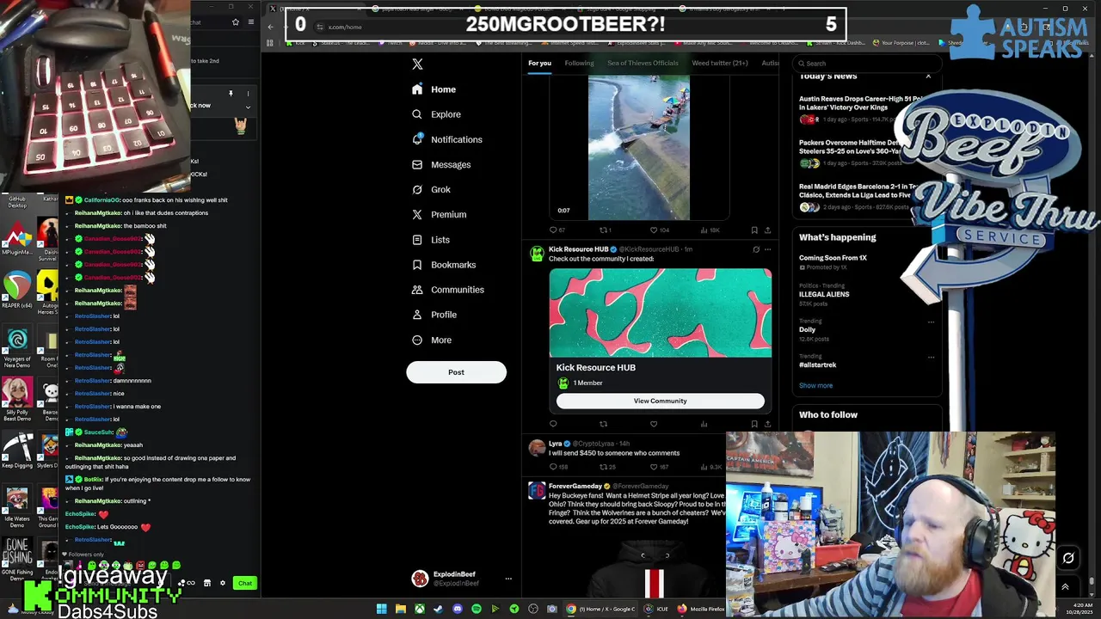Viewport: 1101px width, 619px height.
Task: Open the Dolly trending topic
Action: tap(807, 329)
